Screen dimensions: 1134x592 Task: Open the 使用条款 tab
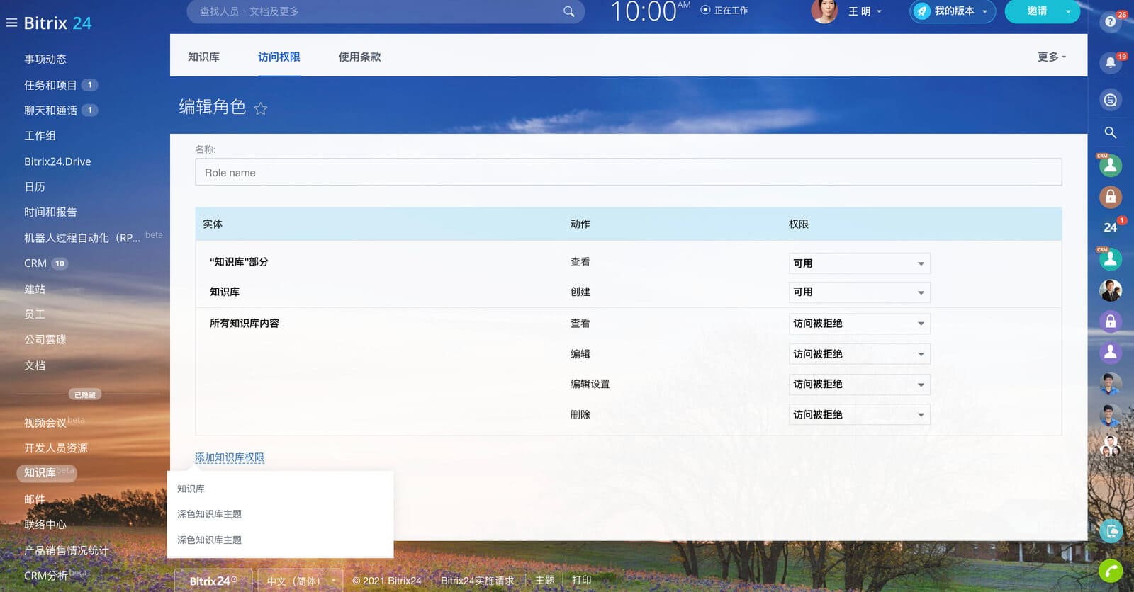[x=359, y=57]
